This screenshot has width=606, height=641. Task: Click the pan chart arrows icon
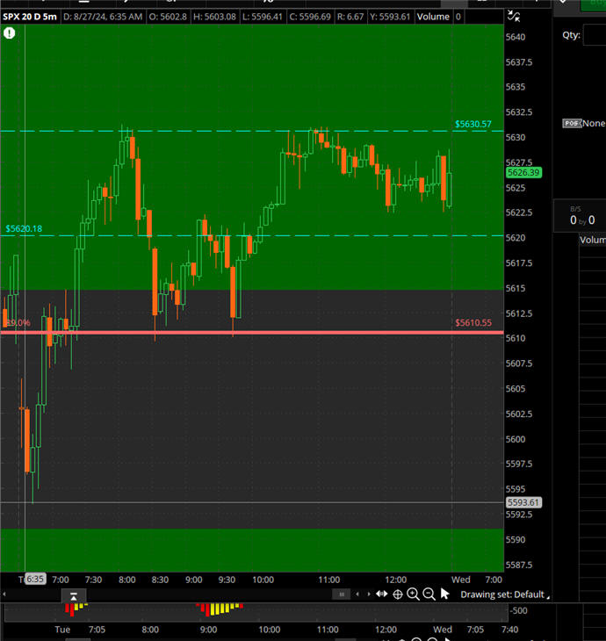coord(381,594)
